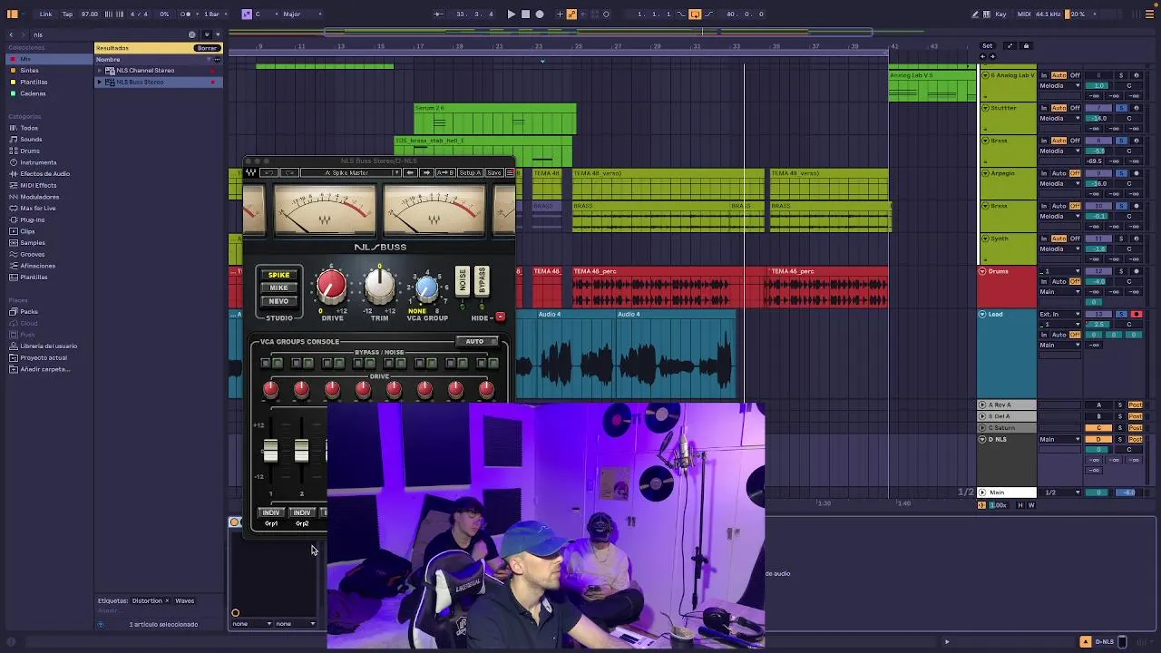1161x653 pixels.
Task: Select the NEVO console type in NLS Buss
Action: [278, 301]
